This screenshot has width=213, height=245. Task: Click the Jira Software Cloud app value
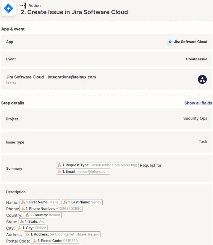(191, 42)
